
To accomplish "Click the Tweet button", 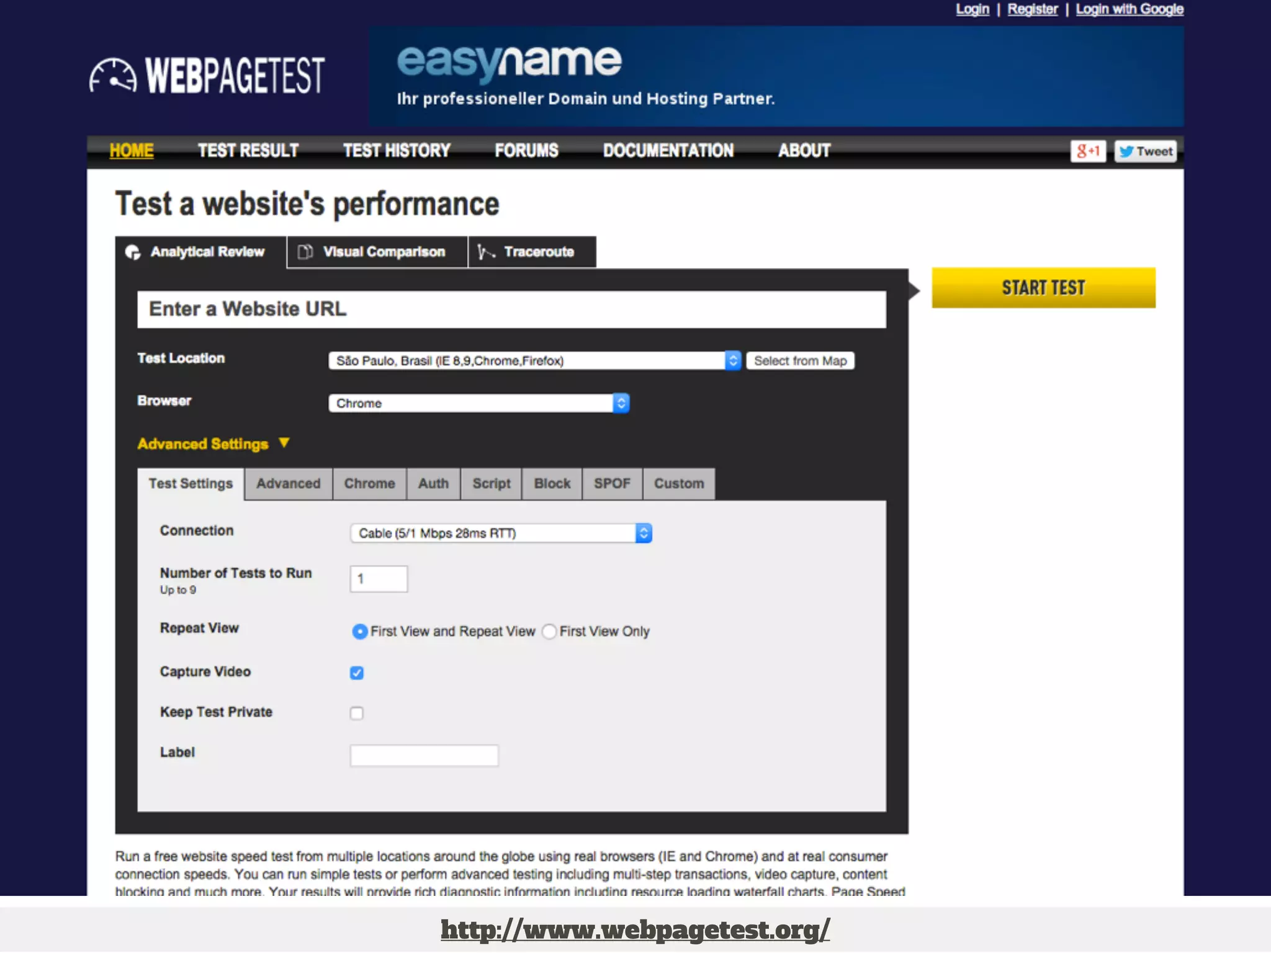I will (1145, 151).
